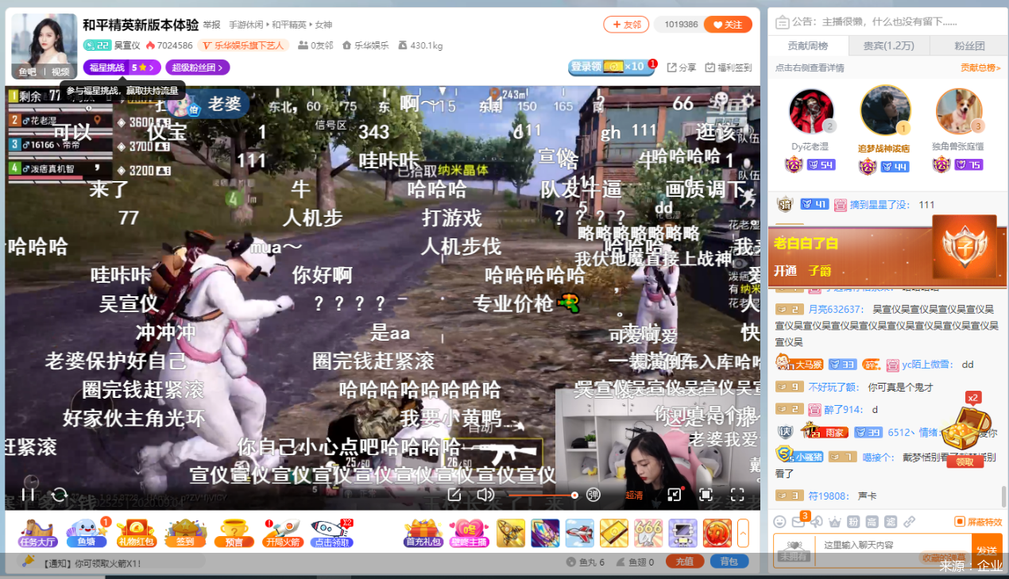Open the 视频 link under avatar

click(61, 71)
